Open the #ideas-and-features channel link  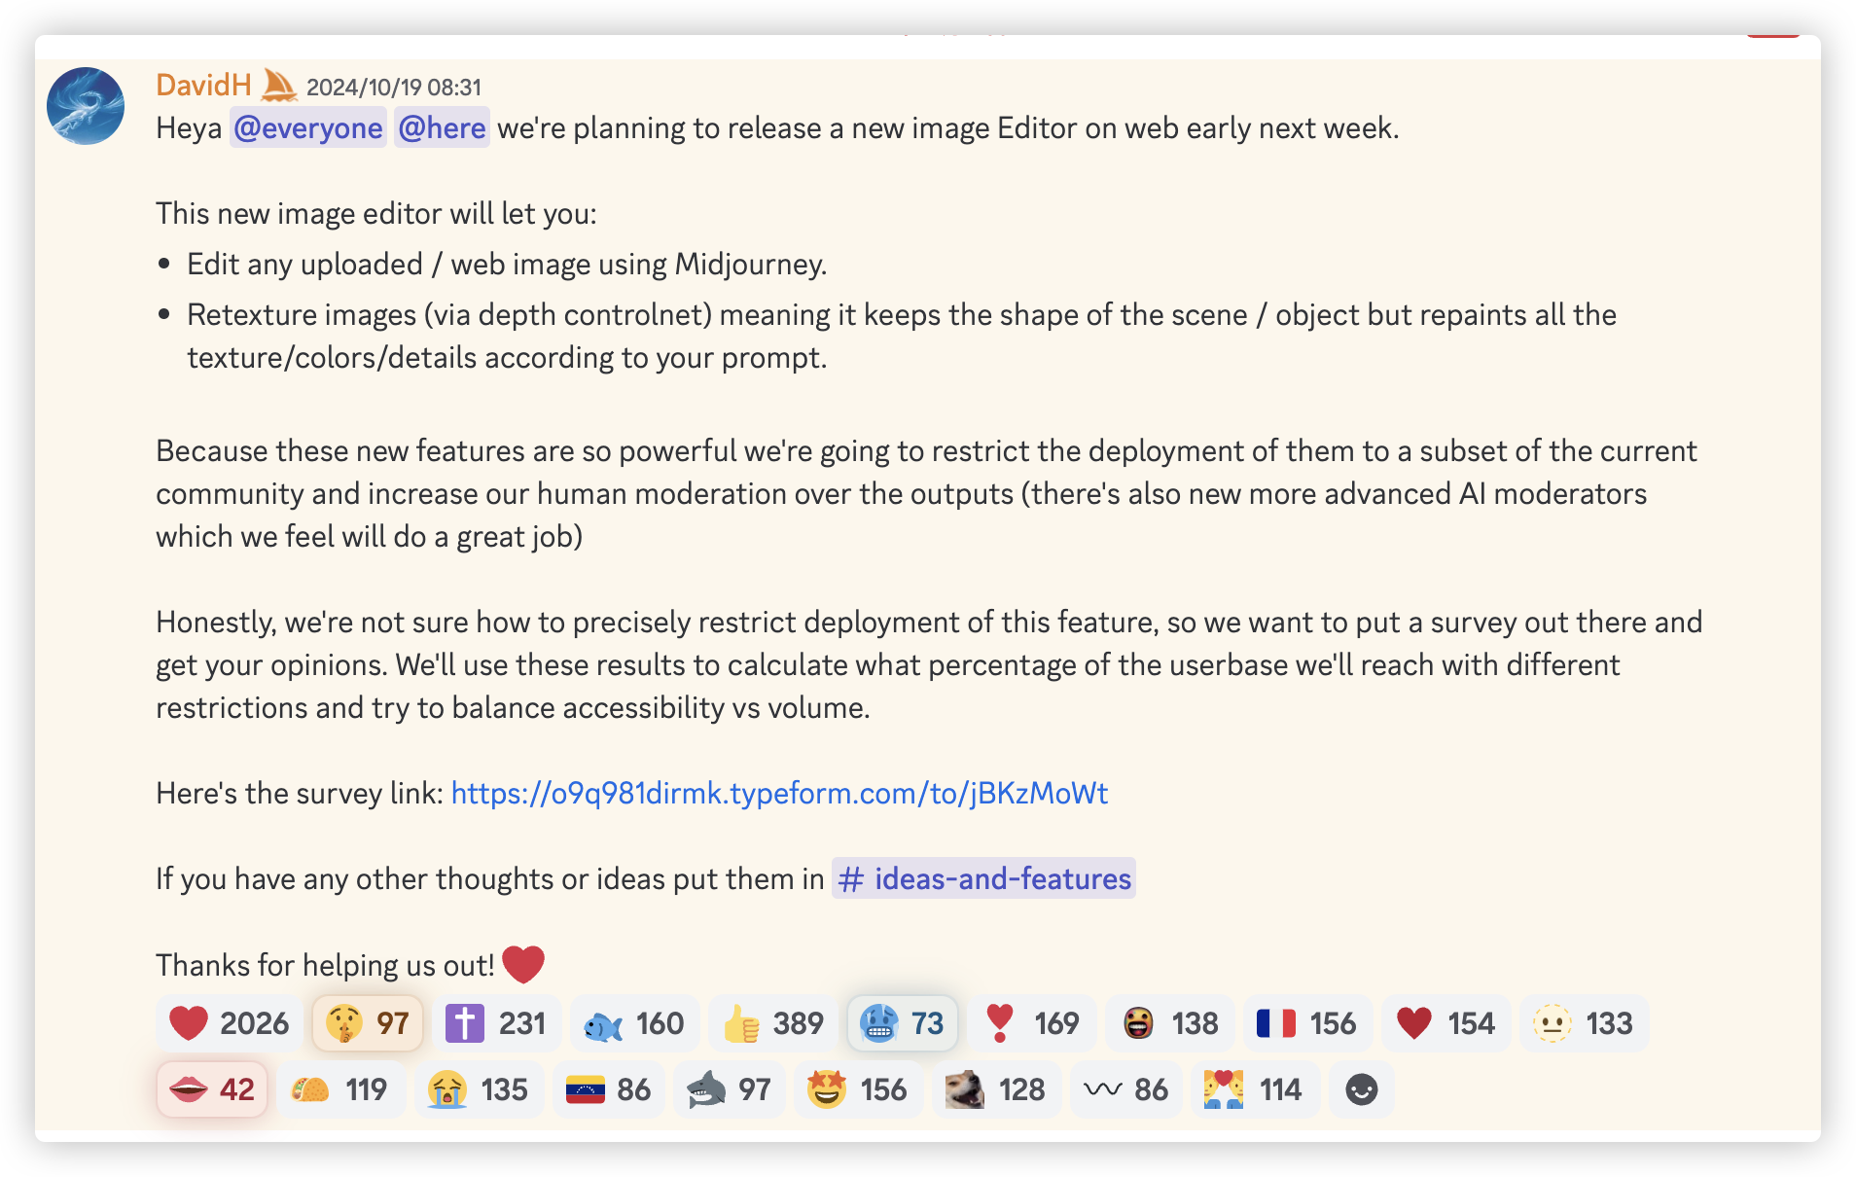click(x=983, y=878)
